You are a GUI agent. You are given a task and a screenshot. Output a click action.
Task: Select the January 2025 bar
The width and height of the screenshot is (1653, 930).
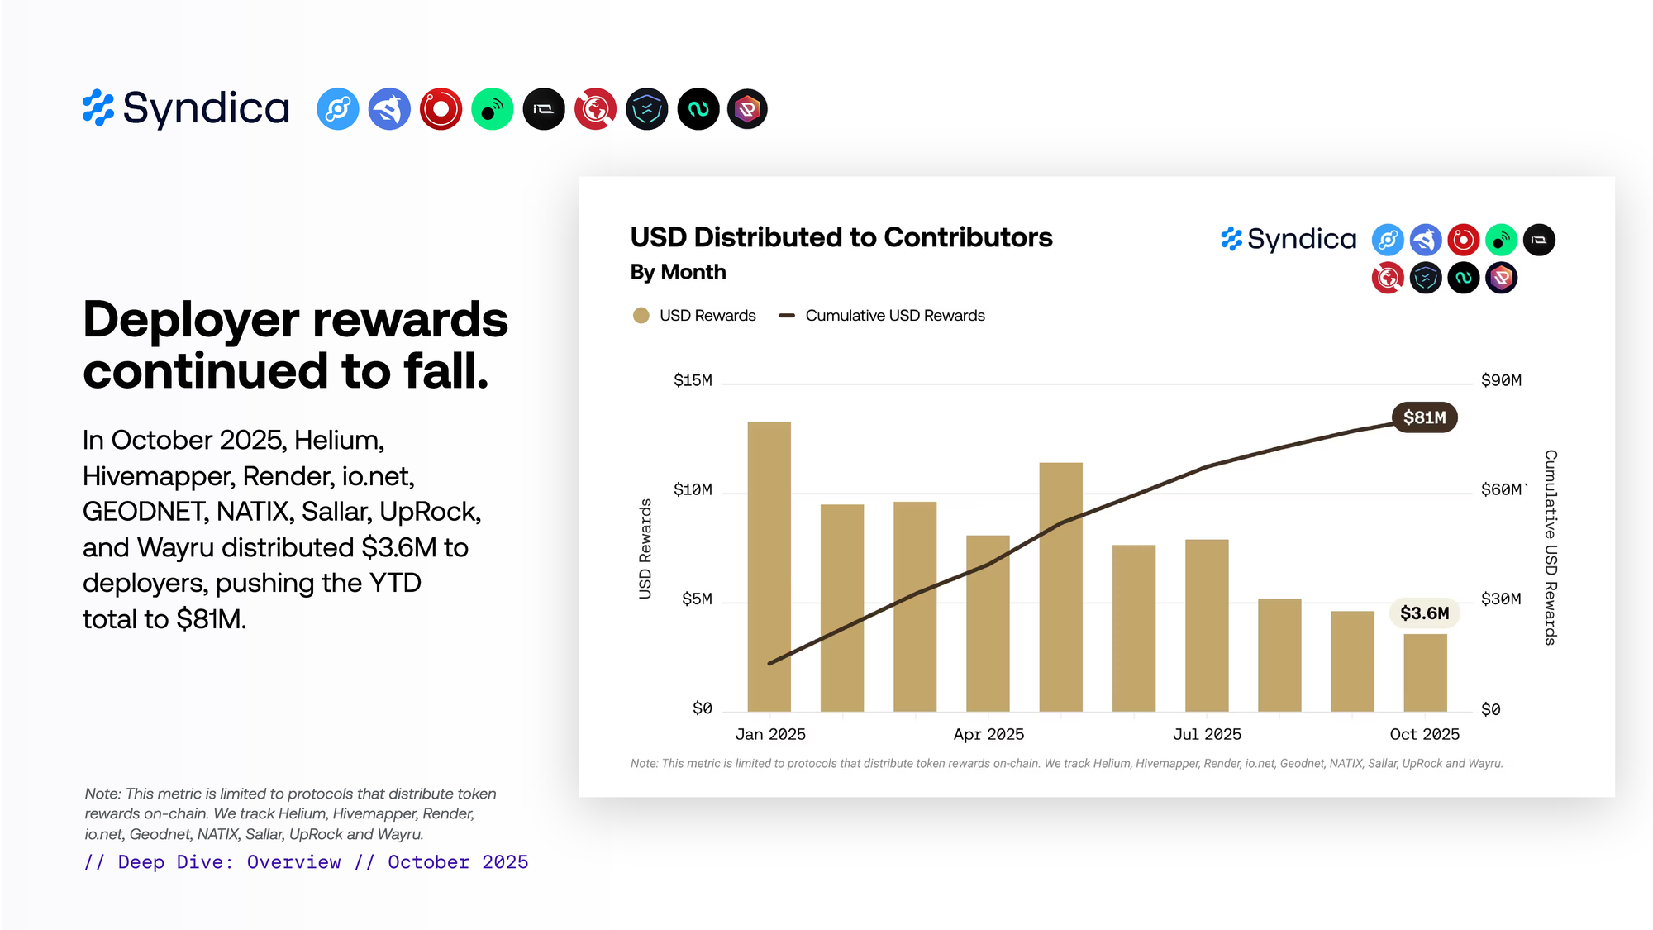769,566
